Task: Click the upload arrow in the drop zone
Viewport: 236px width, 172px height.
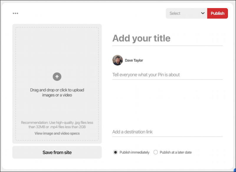Action: [57, 76]
